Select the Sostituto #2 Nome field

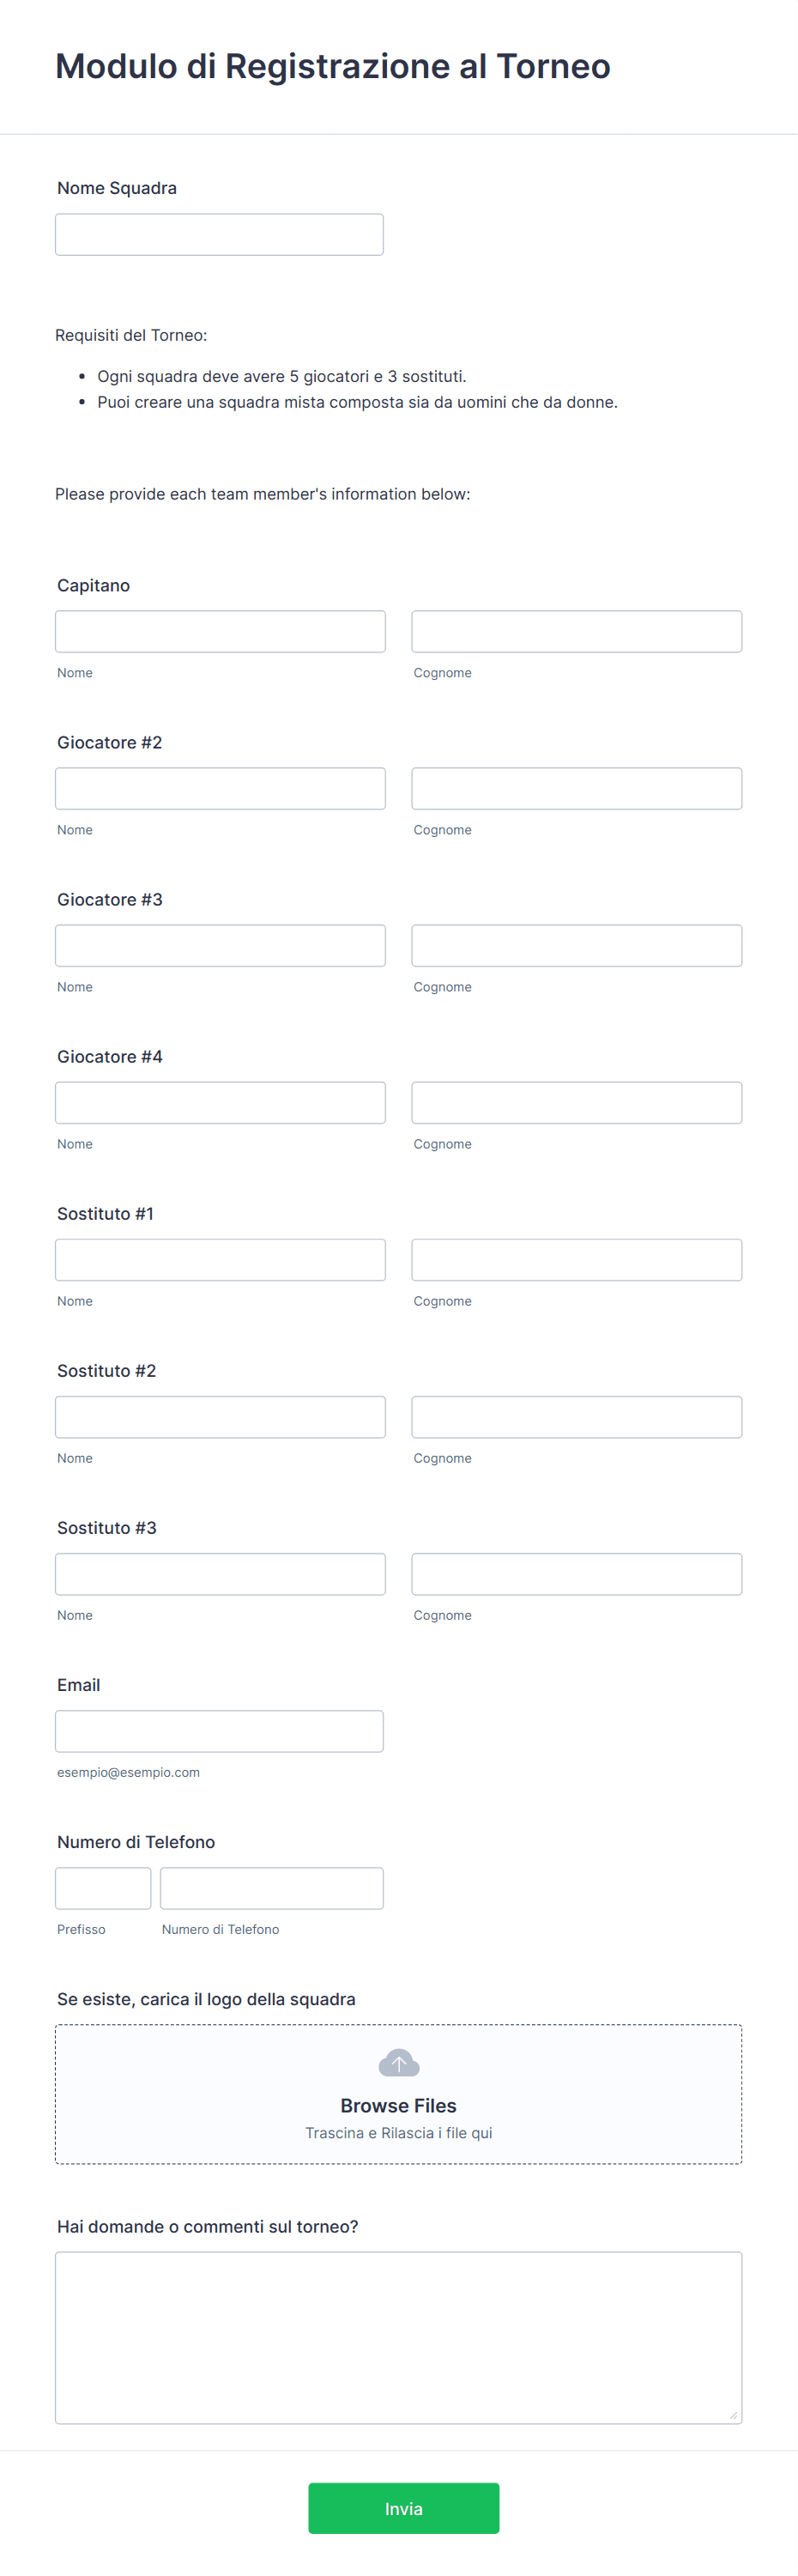220,1415
